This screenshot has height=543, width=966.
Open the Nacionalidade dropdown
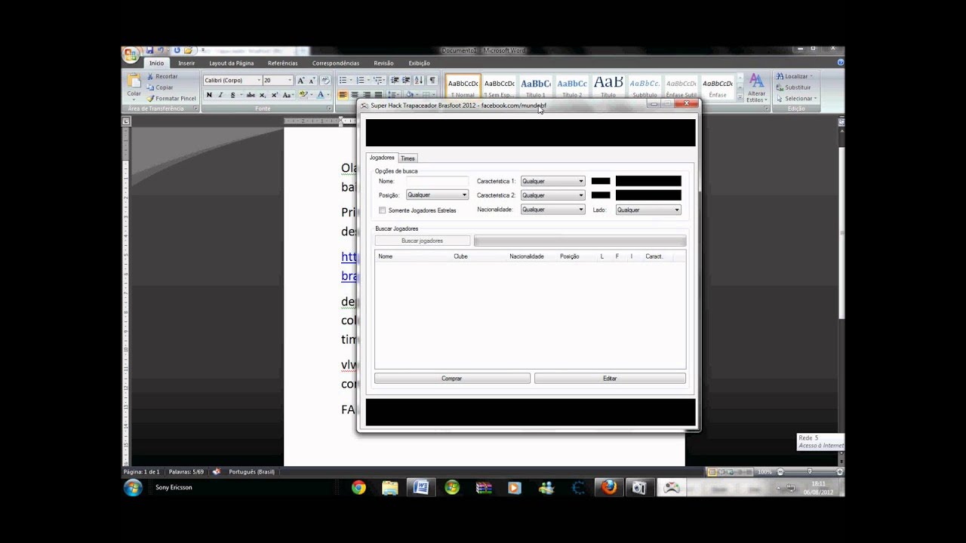[552, 210]
